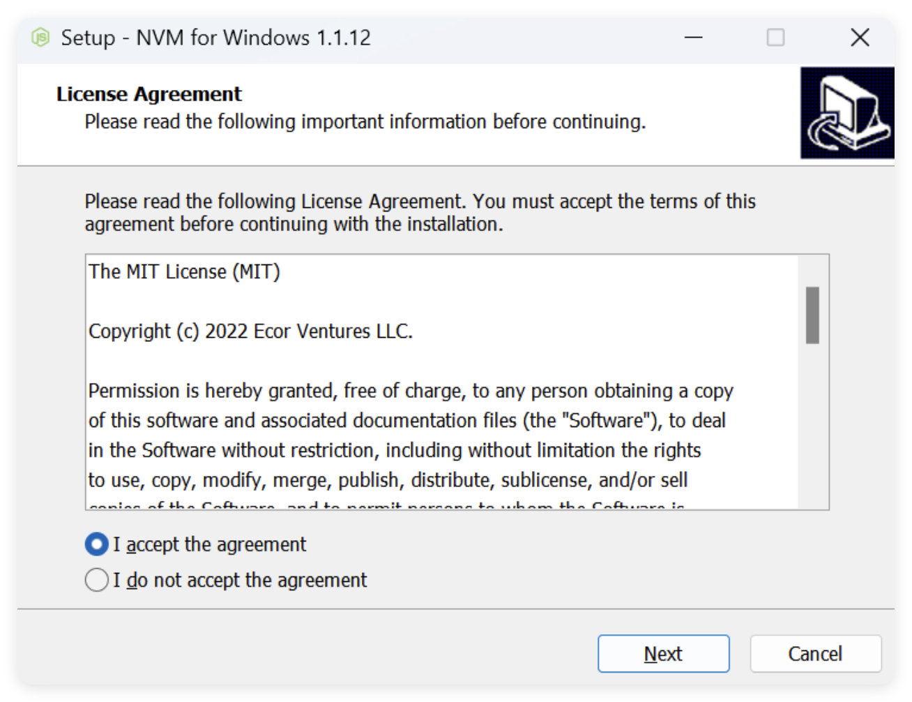
Task: Click the "You must accept the terms" instruction text
Action: pos(420,213)
